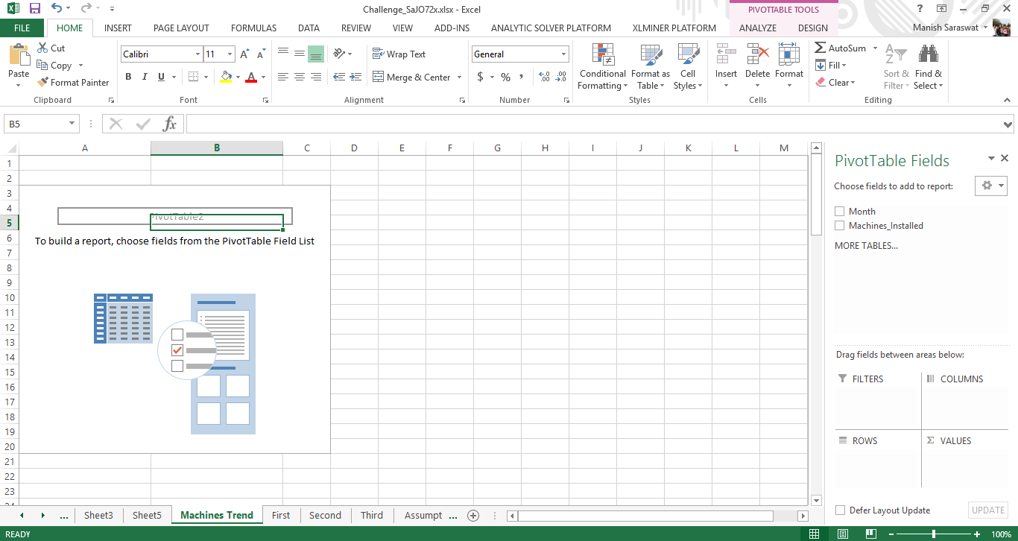This screenshot has width=1018, height=541.
Task: Check the Machines_Installed field
Action: 840,226
